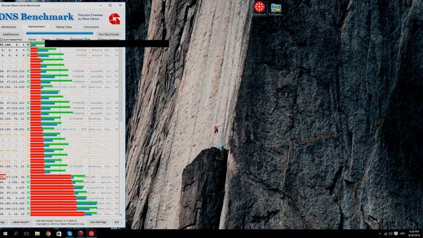Open the Tabular Data tab
423x238 pixels.
click(63, 27)
